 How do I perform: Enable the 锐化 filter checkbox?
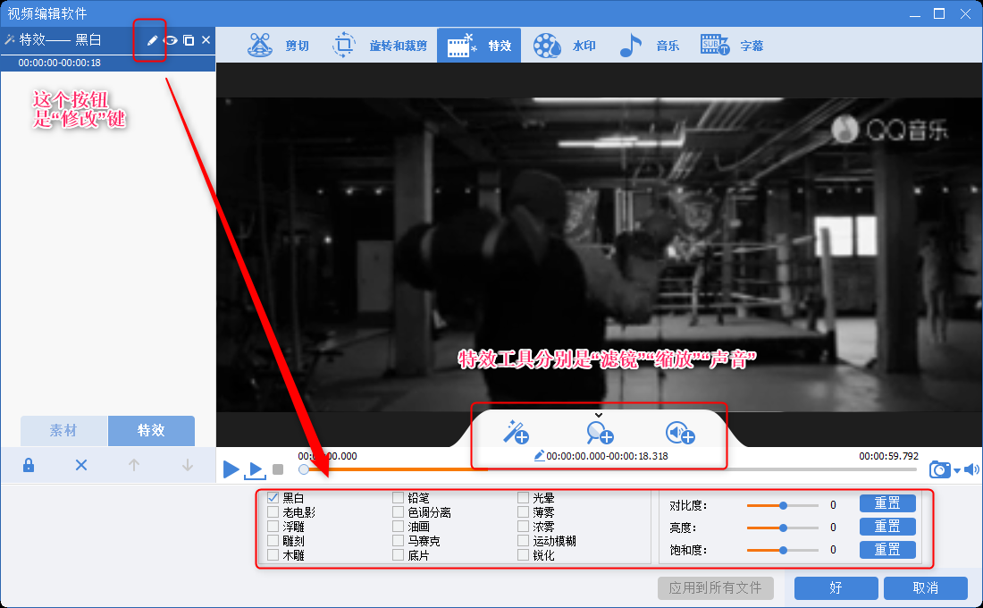[x=523, y=554]
